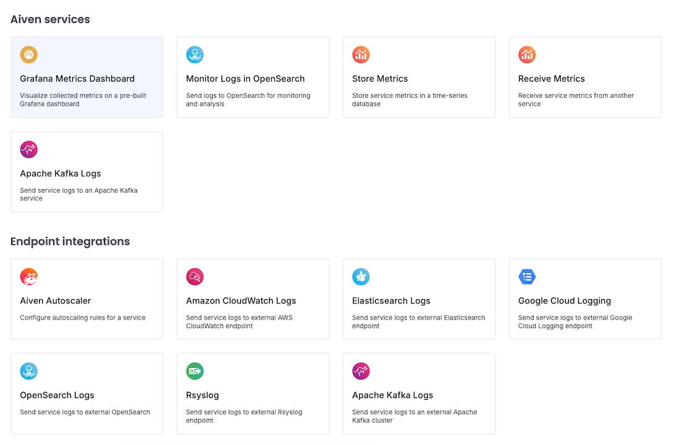Open the OpenSearch Logs title
688x445 pixels.
point(57,395)
